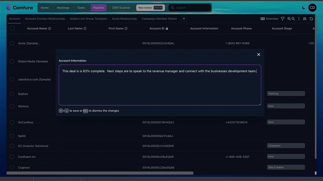This screenshot has width=323, height=181.
Task: Click the horizontal table scrollbar
Action: (x=100, y=173)
